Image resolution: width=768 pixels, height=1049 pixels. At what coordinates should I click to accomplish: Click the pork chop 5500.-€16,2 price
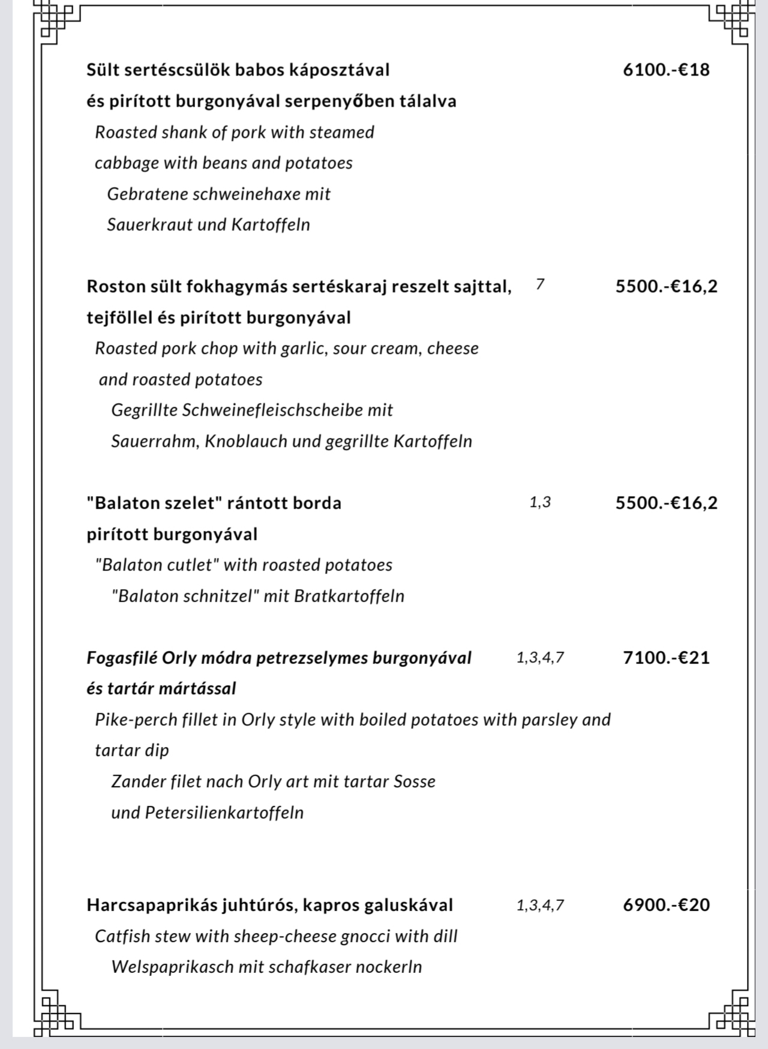coord(666,286)
